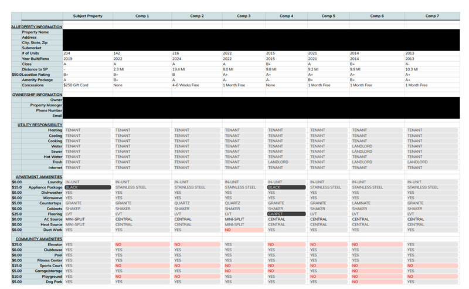Image resolution: width=469 pixels, height=289 pixels.
Task: Select the MINI-SPLIT AC Source cell under Comp 3
Action: point(243,220)
